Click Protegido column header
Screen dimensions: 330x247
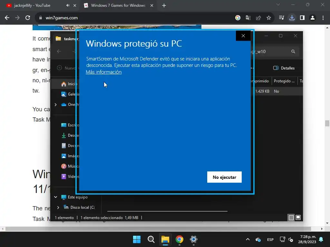point(284,81)
